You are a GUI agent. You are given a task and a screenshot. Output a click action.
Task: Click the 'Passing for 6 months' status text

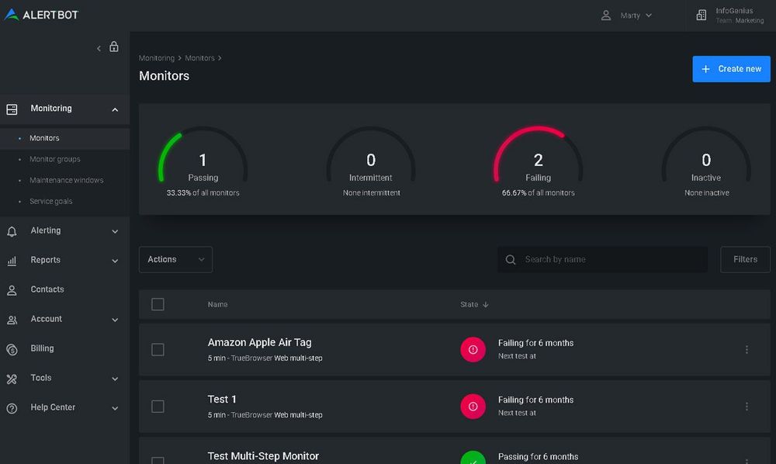538,457
